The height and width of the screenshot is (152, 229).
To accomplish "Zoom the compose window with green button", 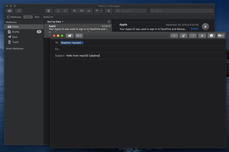I will click(x=62, y=36).
